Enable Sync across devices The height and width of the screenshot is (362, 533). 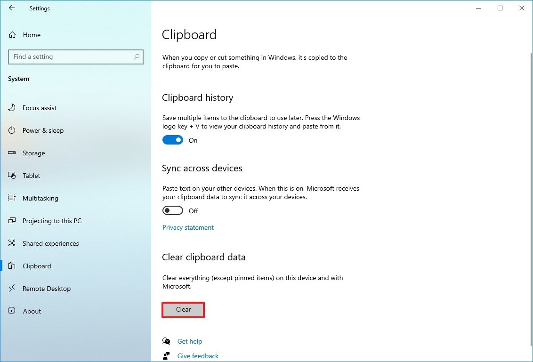click(x=172, y=210)
